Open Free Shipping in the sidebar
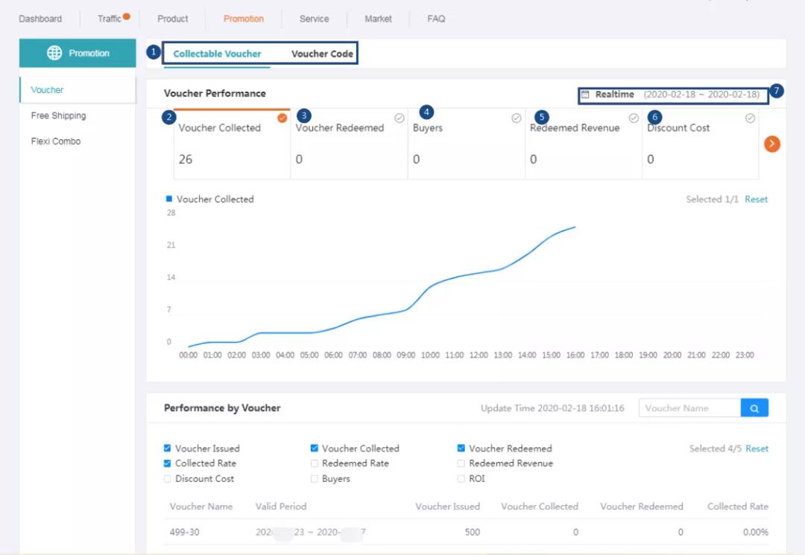The image size is (805, 555). pos(58,115)
